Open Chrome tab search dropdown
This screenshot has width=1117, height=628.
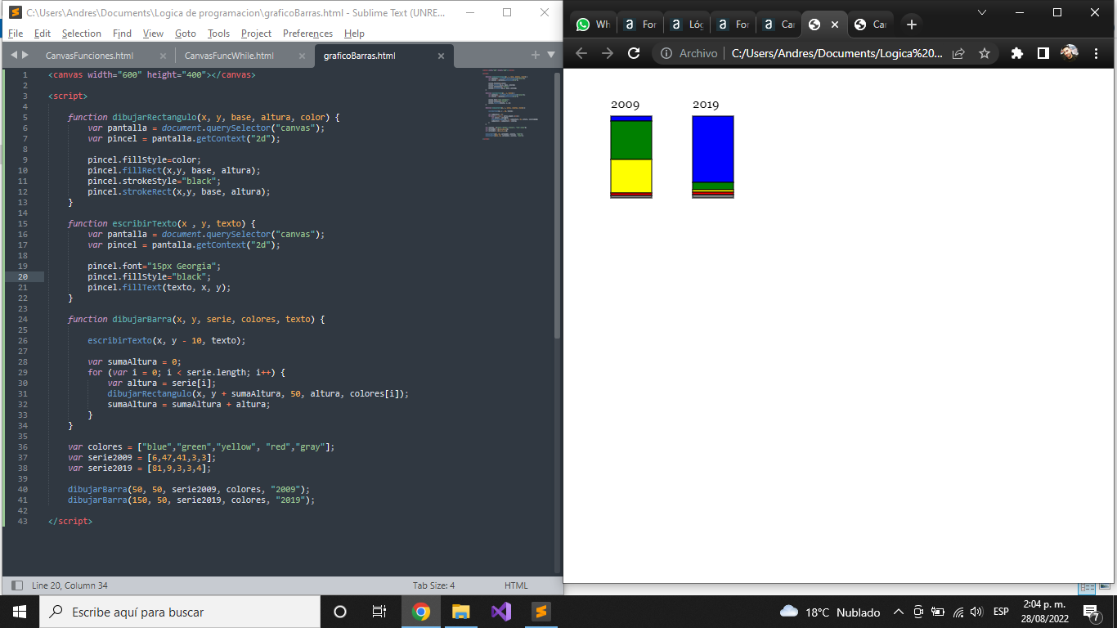tap(982, 12)
